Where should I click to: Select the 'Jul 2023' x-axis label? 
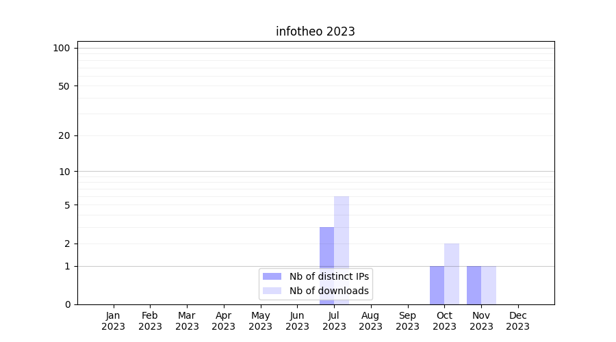(x=334, y=321)
